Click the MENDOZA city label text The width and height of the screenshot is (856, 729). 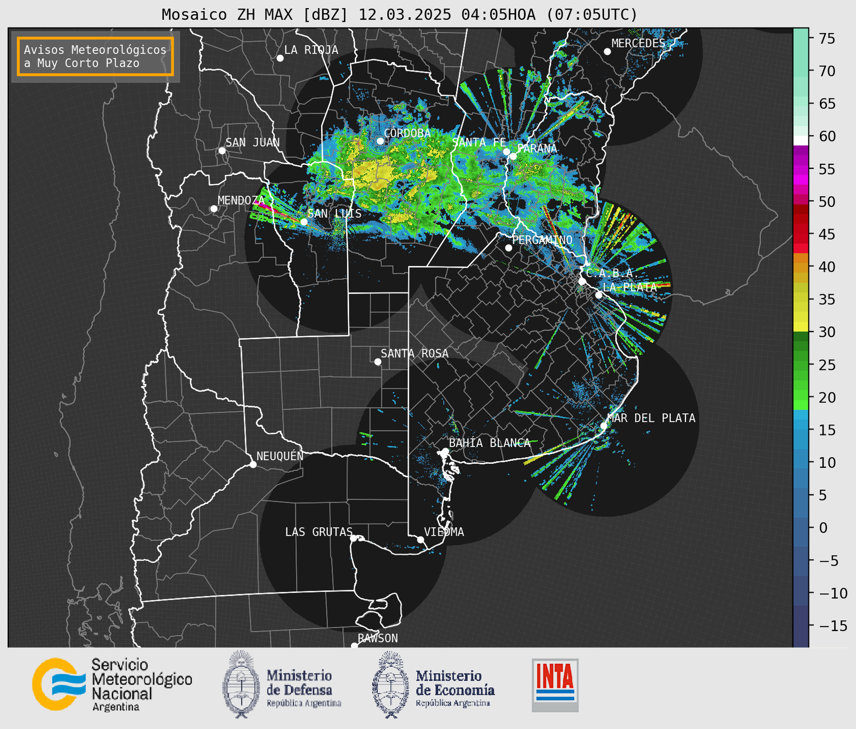tap(242, 200)
